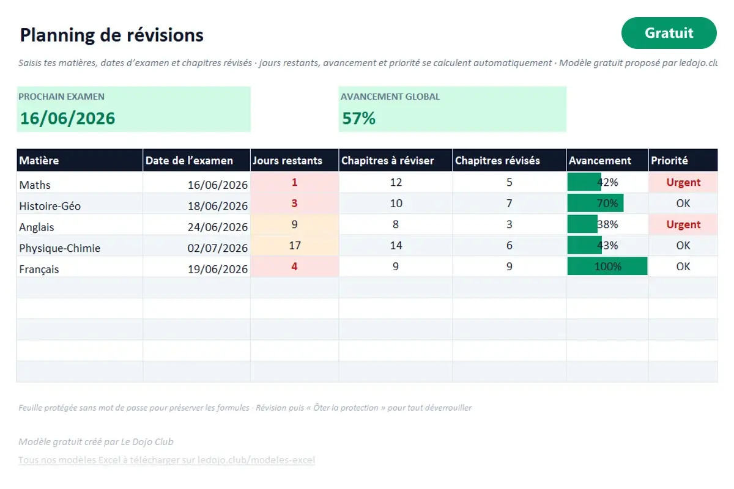Click the 43% progress bar cell

pos(607,246)
